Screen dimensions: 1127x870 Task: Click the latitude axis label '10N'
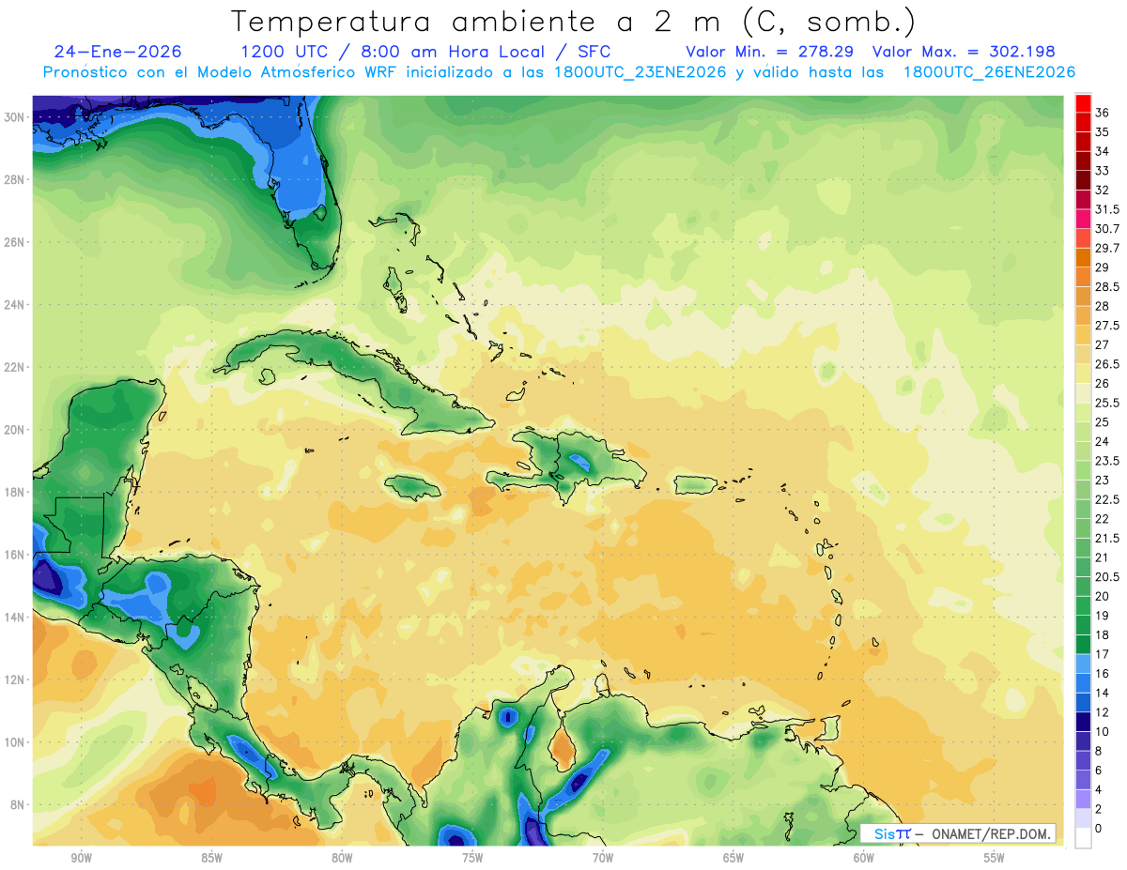pyautogui.click(x=13, y=742)
